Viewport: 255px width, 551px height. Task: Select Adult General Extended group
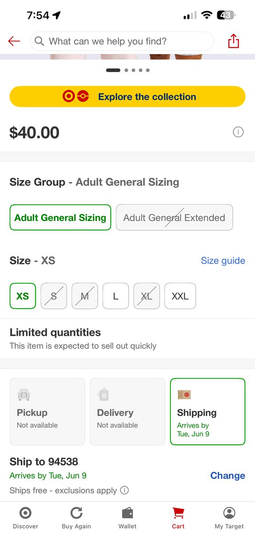[174, 217]
